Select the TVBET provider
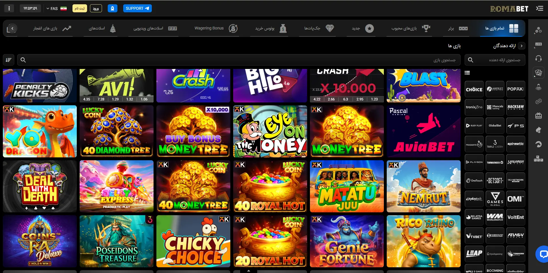Viewport: 548px width, 273px height. pyautogui.click(x=474, y=236)
